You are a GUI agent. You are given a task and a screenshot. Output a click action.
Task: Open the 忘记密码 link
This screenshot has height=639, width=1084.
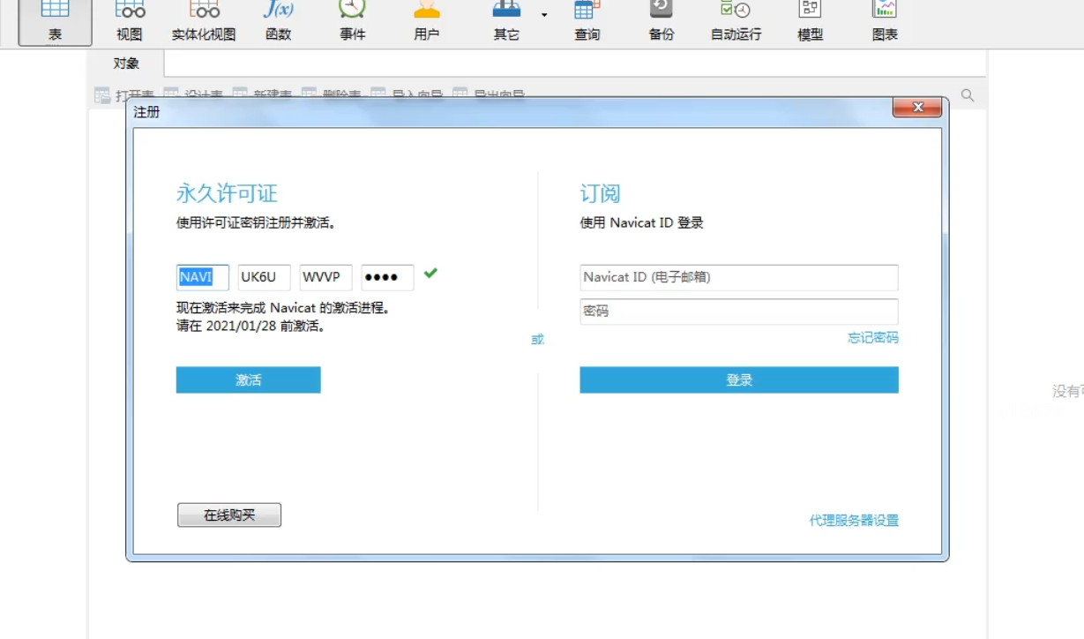(873, 338)
